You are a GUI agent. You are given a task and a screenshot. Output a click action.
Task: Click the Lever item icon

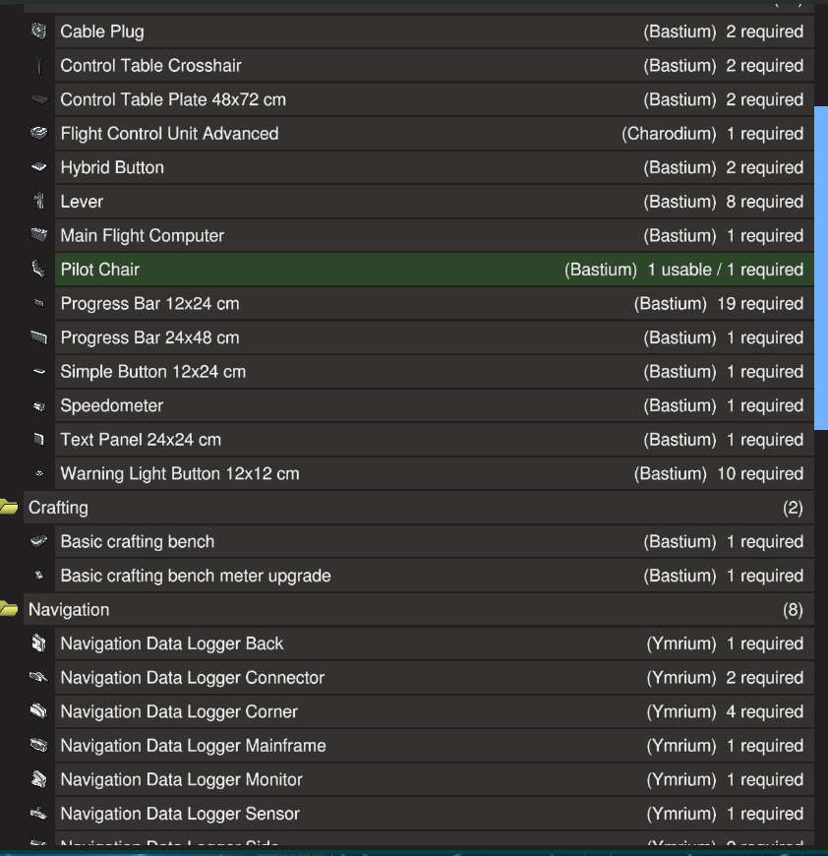pyautogui.click(x=38, y=202)
